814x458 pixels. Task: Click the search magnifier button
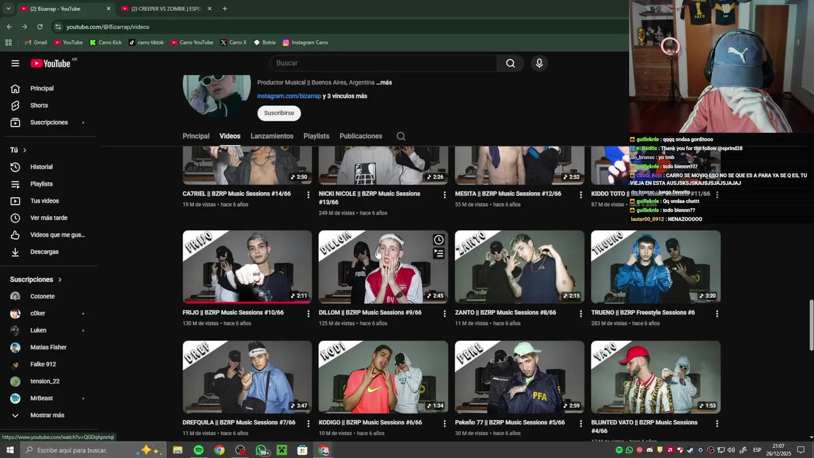point(510,63)
